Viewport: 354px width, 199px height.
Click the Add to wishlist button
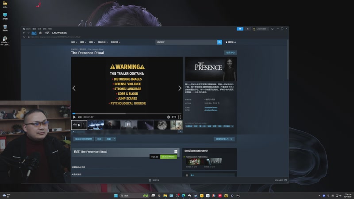(x=84, y=139)
